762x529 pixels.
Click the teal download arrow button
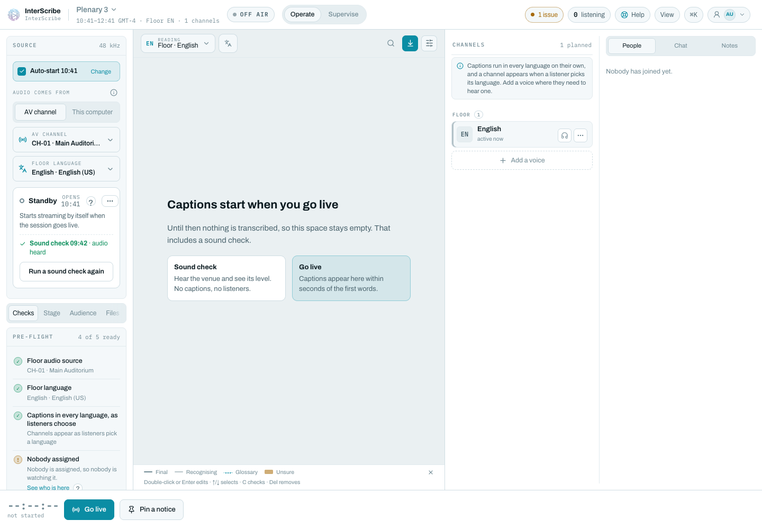pyautogui.click(x=410, y=43)
